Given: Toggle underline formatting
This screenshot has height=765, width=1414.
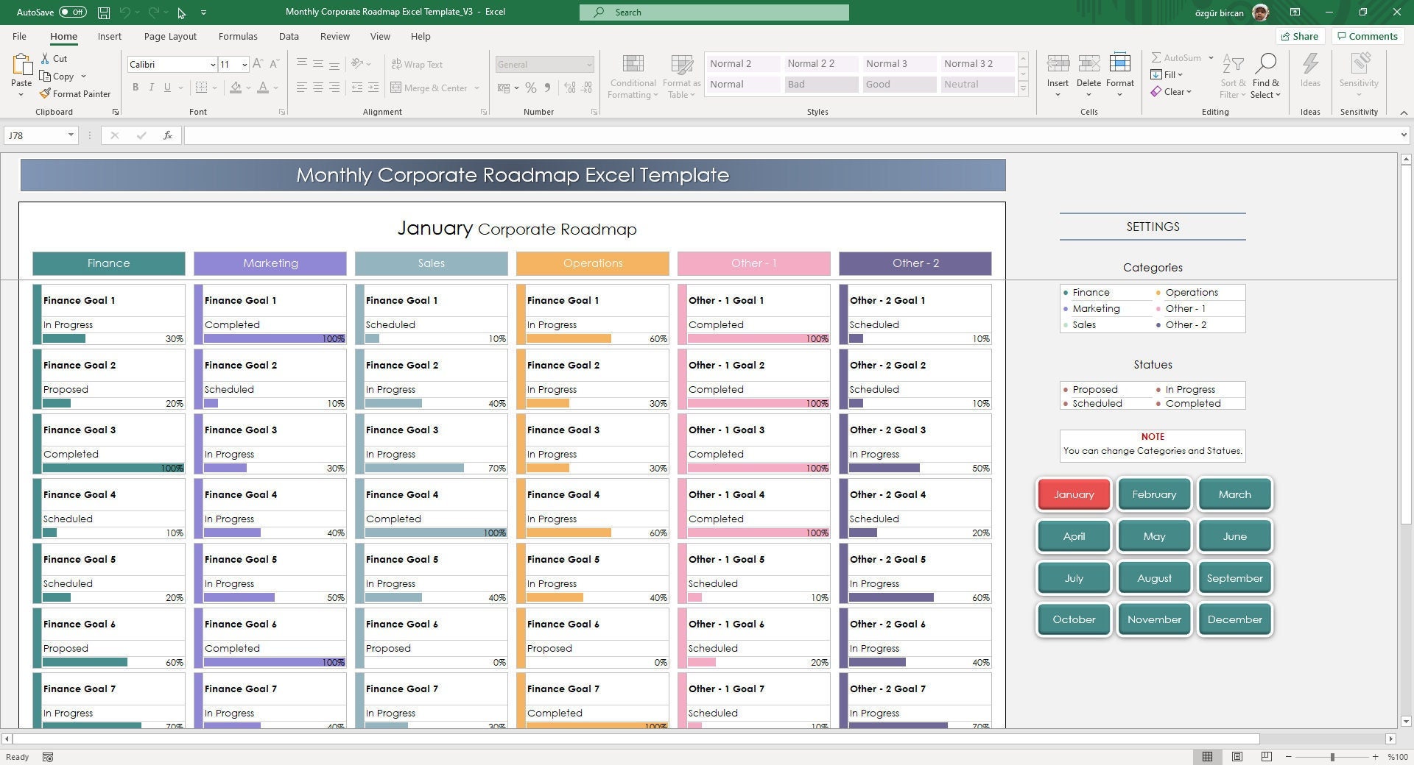Looking at the screenshot, I should tap(167, 88).
